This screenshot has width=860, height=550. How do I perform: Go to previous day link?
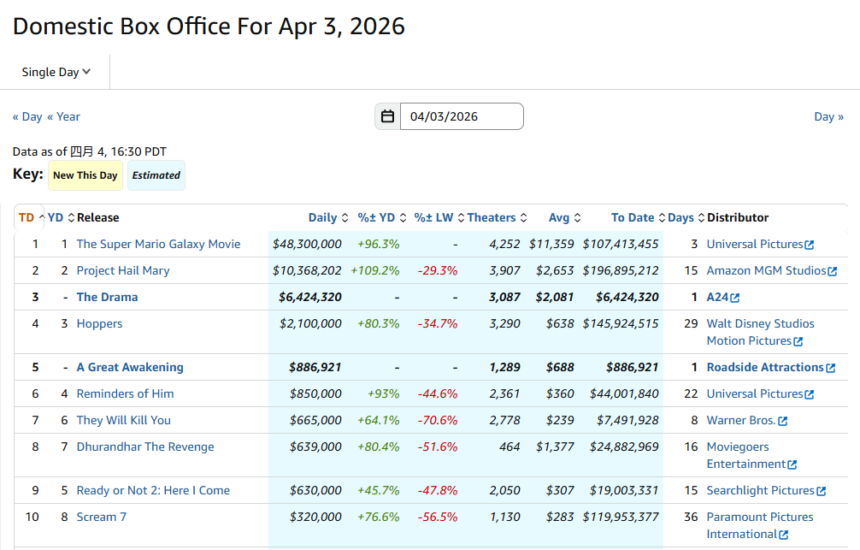[27, 116]
